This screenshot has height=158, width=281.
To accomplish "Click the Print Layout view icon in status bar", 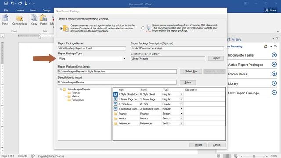I will click(x=227, y=156).
